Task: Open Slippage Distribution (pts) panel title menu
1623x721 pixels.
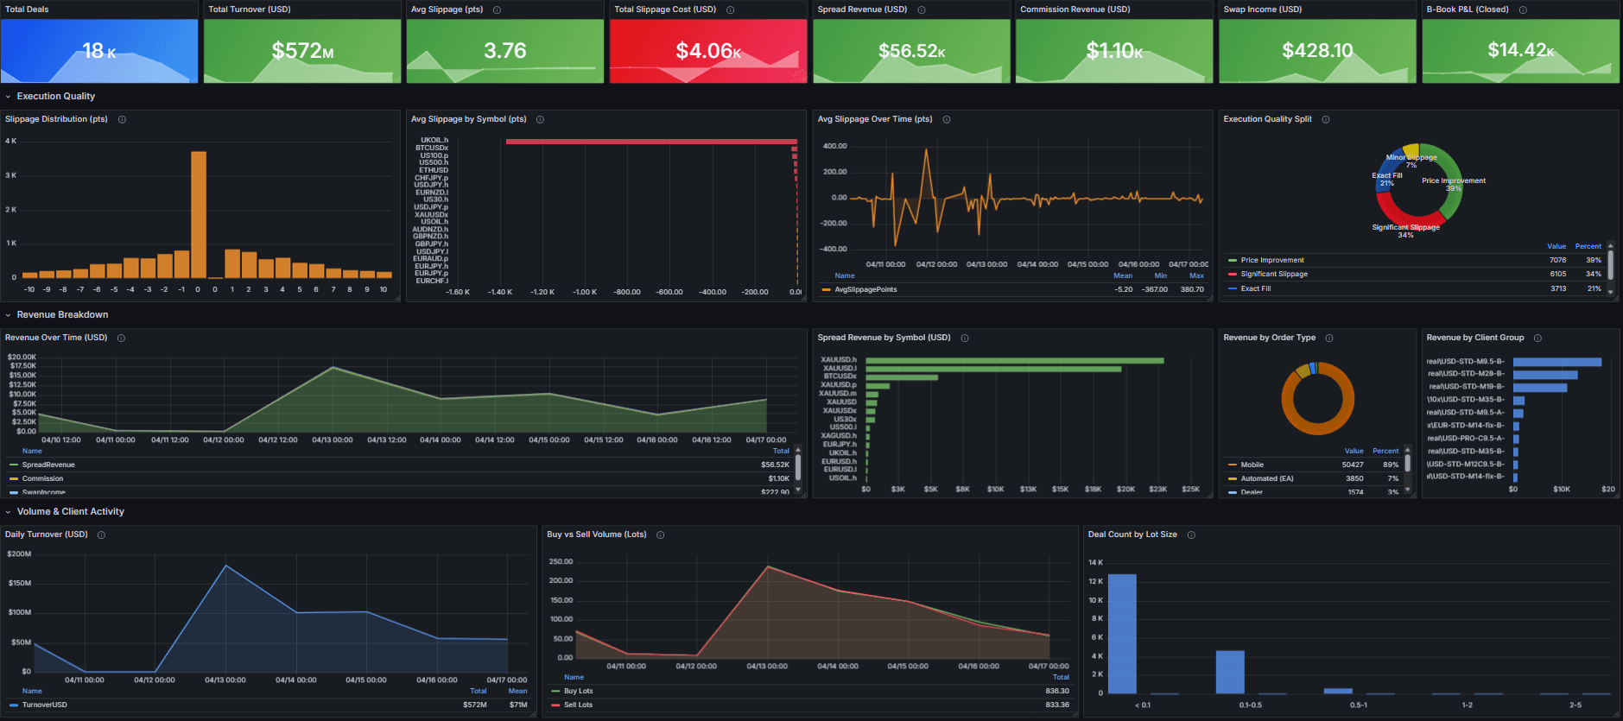Action: point(56,119)
